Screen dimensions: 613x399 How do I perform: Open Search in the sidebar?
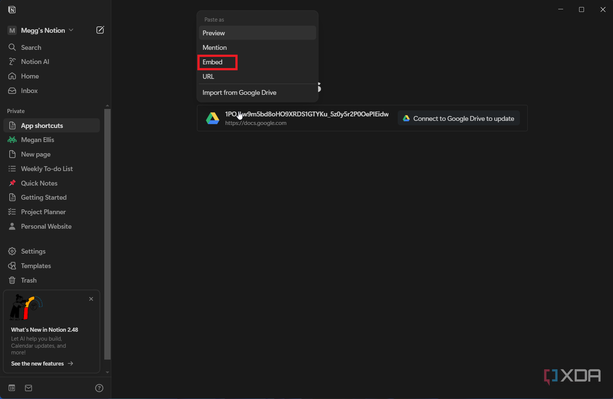point(52,47)
